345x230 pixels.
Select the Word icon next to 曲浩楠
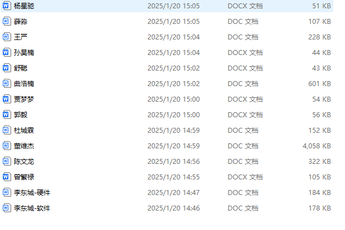(x=7, y=83)
